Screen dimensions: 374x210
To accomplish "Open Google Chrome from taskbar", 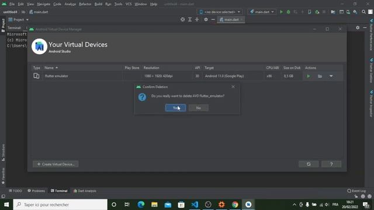I will [235, 205].
